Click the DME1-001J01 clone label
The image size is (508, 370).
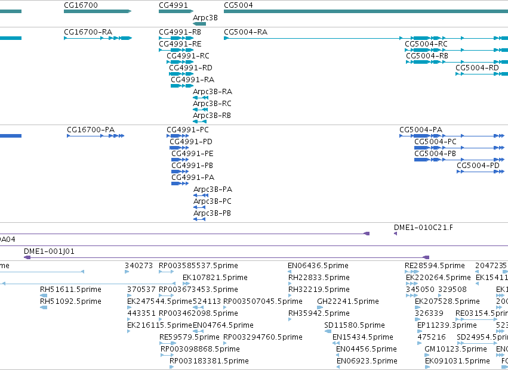pos(49,251)
